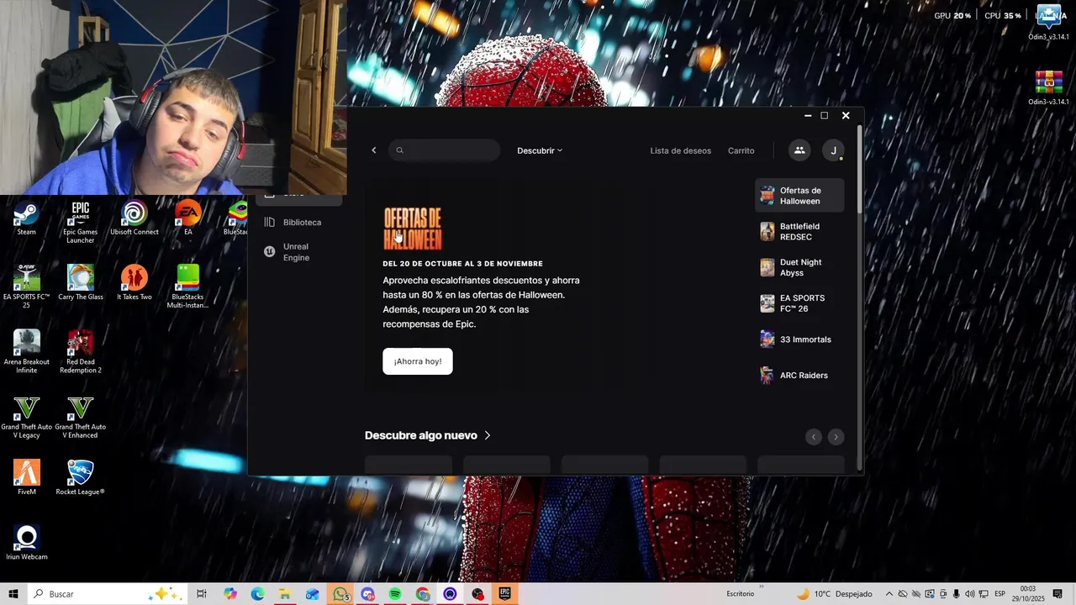Image resolution: width=1076 pixels, height=605 pixels.
Task: Select the Steam desktop shortcut
Action: (27, 218)
